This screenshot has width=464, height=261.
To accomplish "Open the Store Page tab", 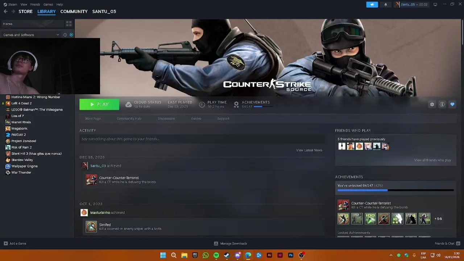I will [x=93, y=119].
